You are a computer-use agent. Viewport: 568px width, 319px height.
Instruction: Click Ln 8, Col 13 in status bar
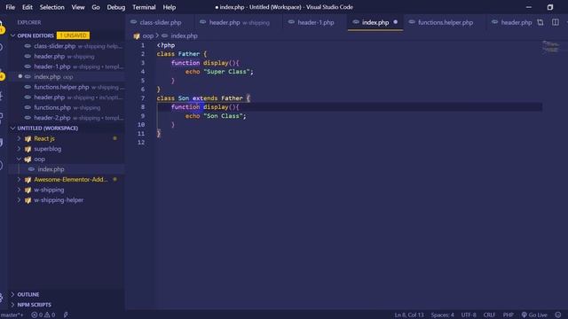click(x=409, y=315)
